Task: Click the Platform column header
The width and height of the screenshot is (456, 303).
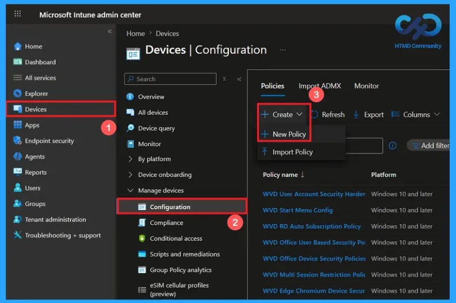Action: tap(384, 175)
